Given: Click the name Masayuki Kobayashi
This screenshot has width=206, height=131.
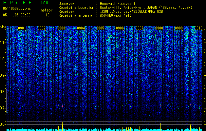Looking at the screenshot, I should (x=118, y=4).
